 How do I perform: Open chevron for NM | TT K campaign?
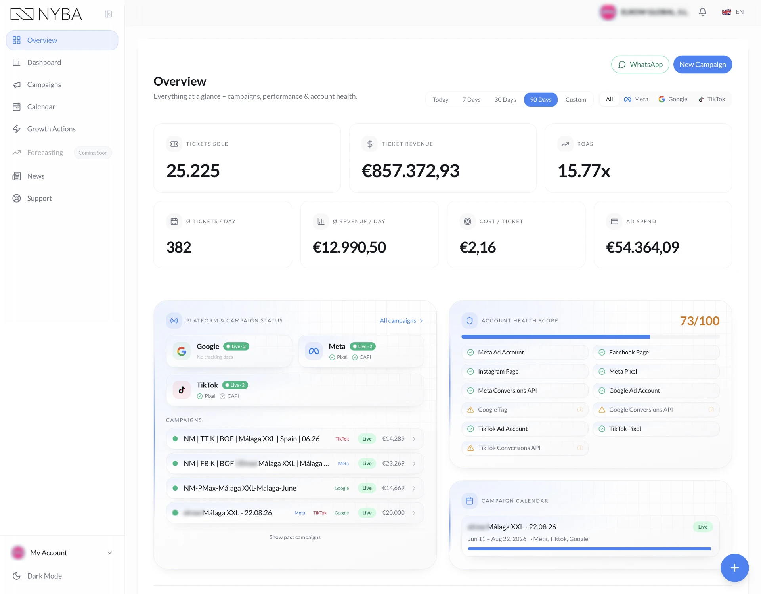tap(414, 439)
